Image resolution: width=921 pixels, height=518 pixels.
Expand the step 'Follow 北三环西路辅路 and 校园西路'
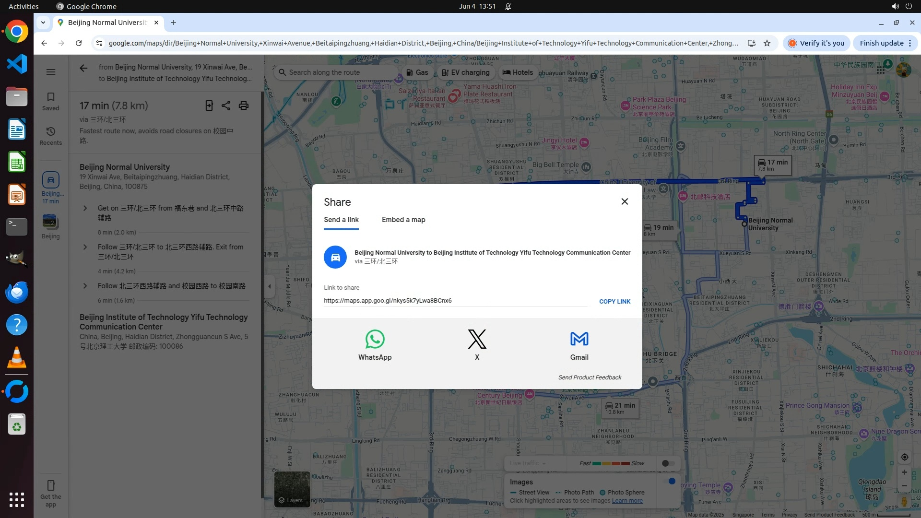click(85, 286)
